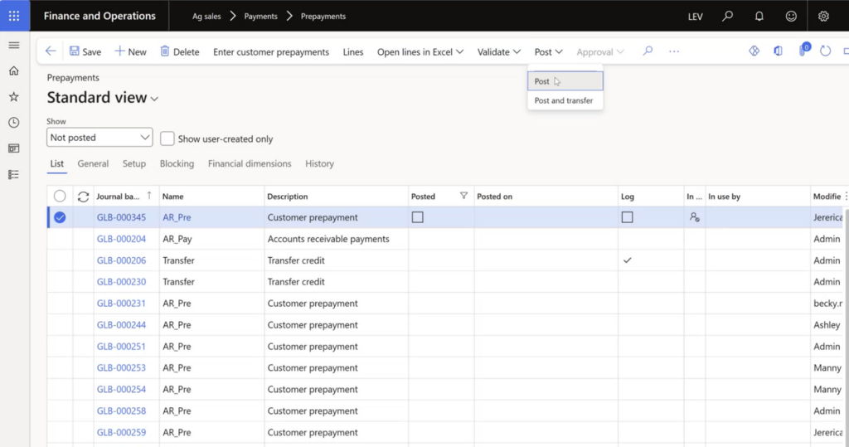Viewport: 849px width, 447px height.
Task: Open the Show Not posted combo box
Action: 99,138
